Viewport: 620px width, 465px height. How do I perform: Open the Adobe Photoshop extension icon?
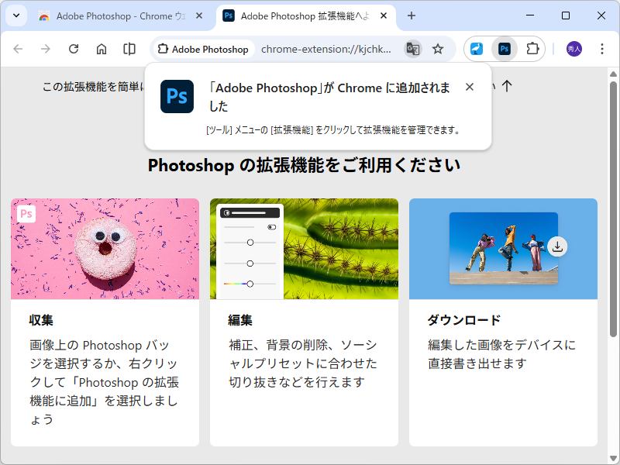pos(504,48)
